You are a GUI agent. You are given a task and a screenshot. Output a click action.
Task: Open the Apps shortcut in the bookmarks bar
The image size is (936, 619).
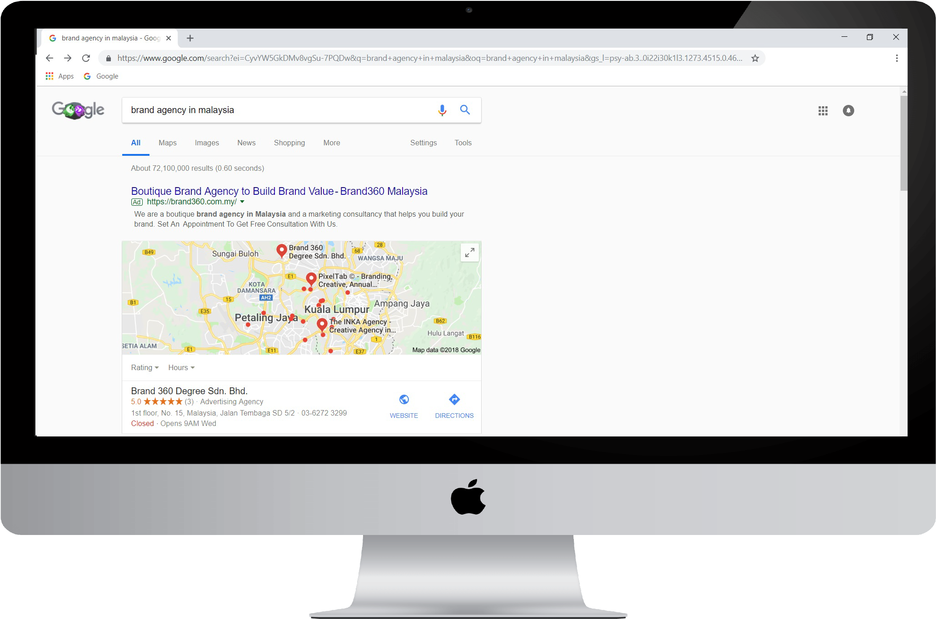point(60,76)
